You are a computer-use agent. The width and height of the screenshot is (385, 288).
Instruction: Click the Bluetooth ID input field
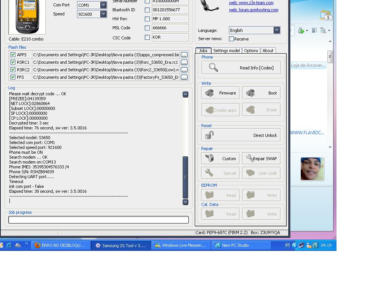[x=170, y=10]
